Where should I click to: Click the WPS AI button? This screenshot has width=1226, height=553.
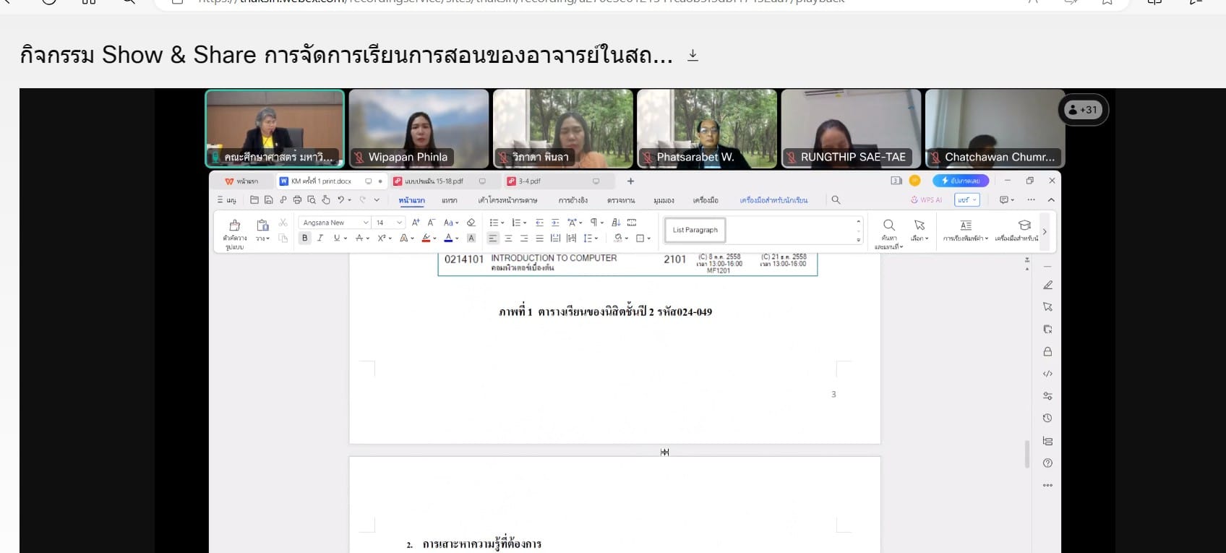tap(926, 200)
